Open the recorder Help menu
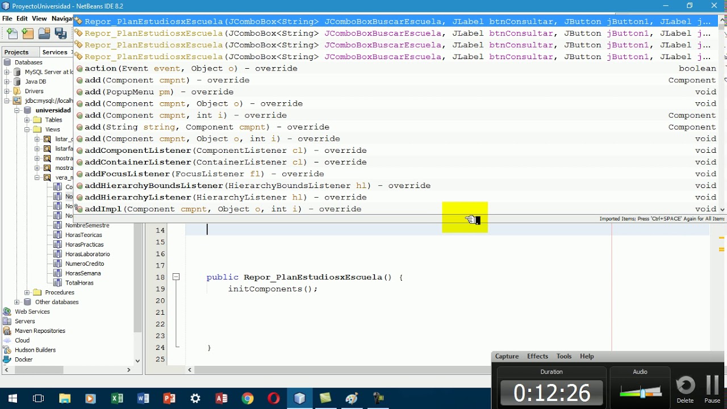727x409 pixels. (x=587, y=356)
